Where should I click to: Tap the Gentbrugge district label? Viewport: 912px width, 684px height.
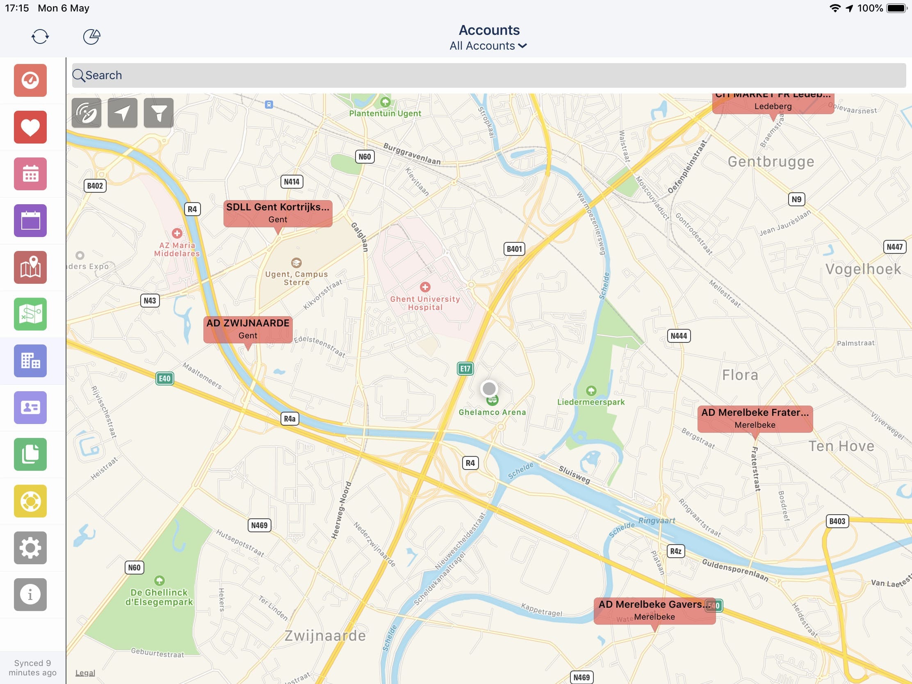[x=771, y=162]
